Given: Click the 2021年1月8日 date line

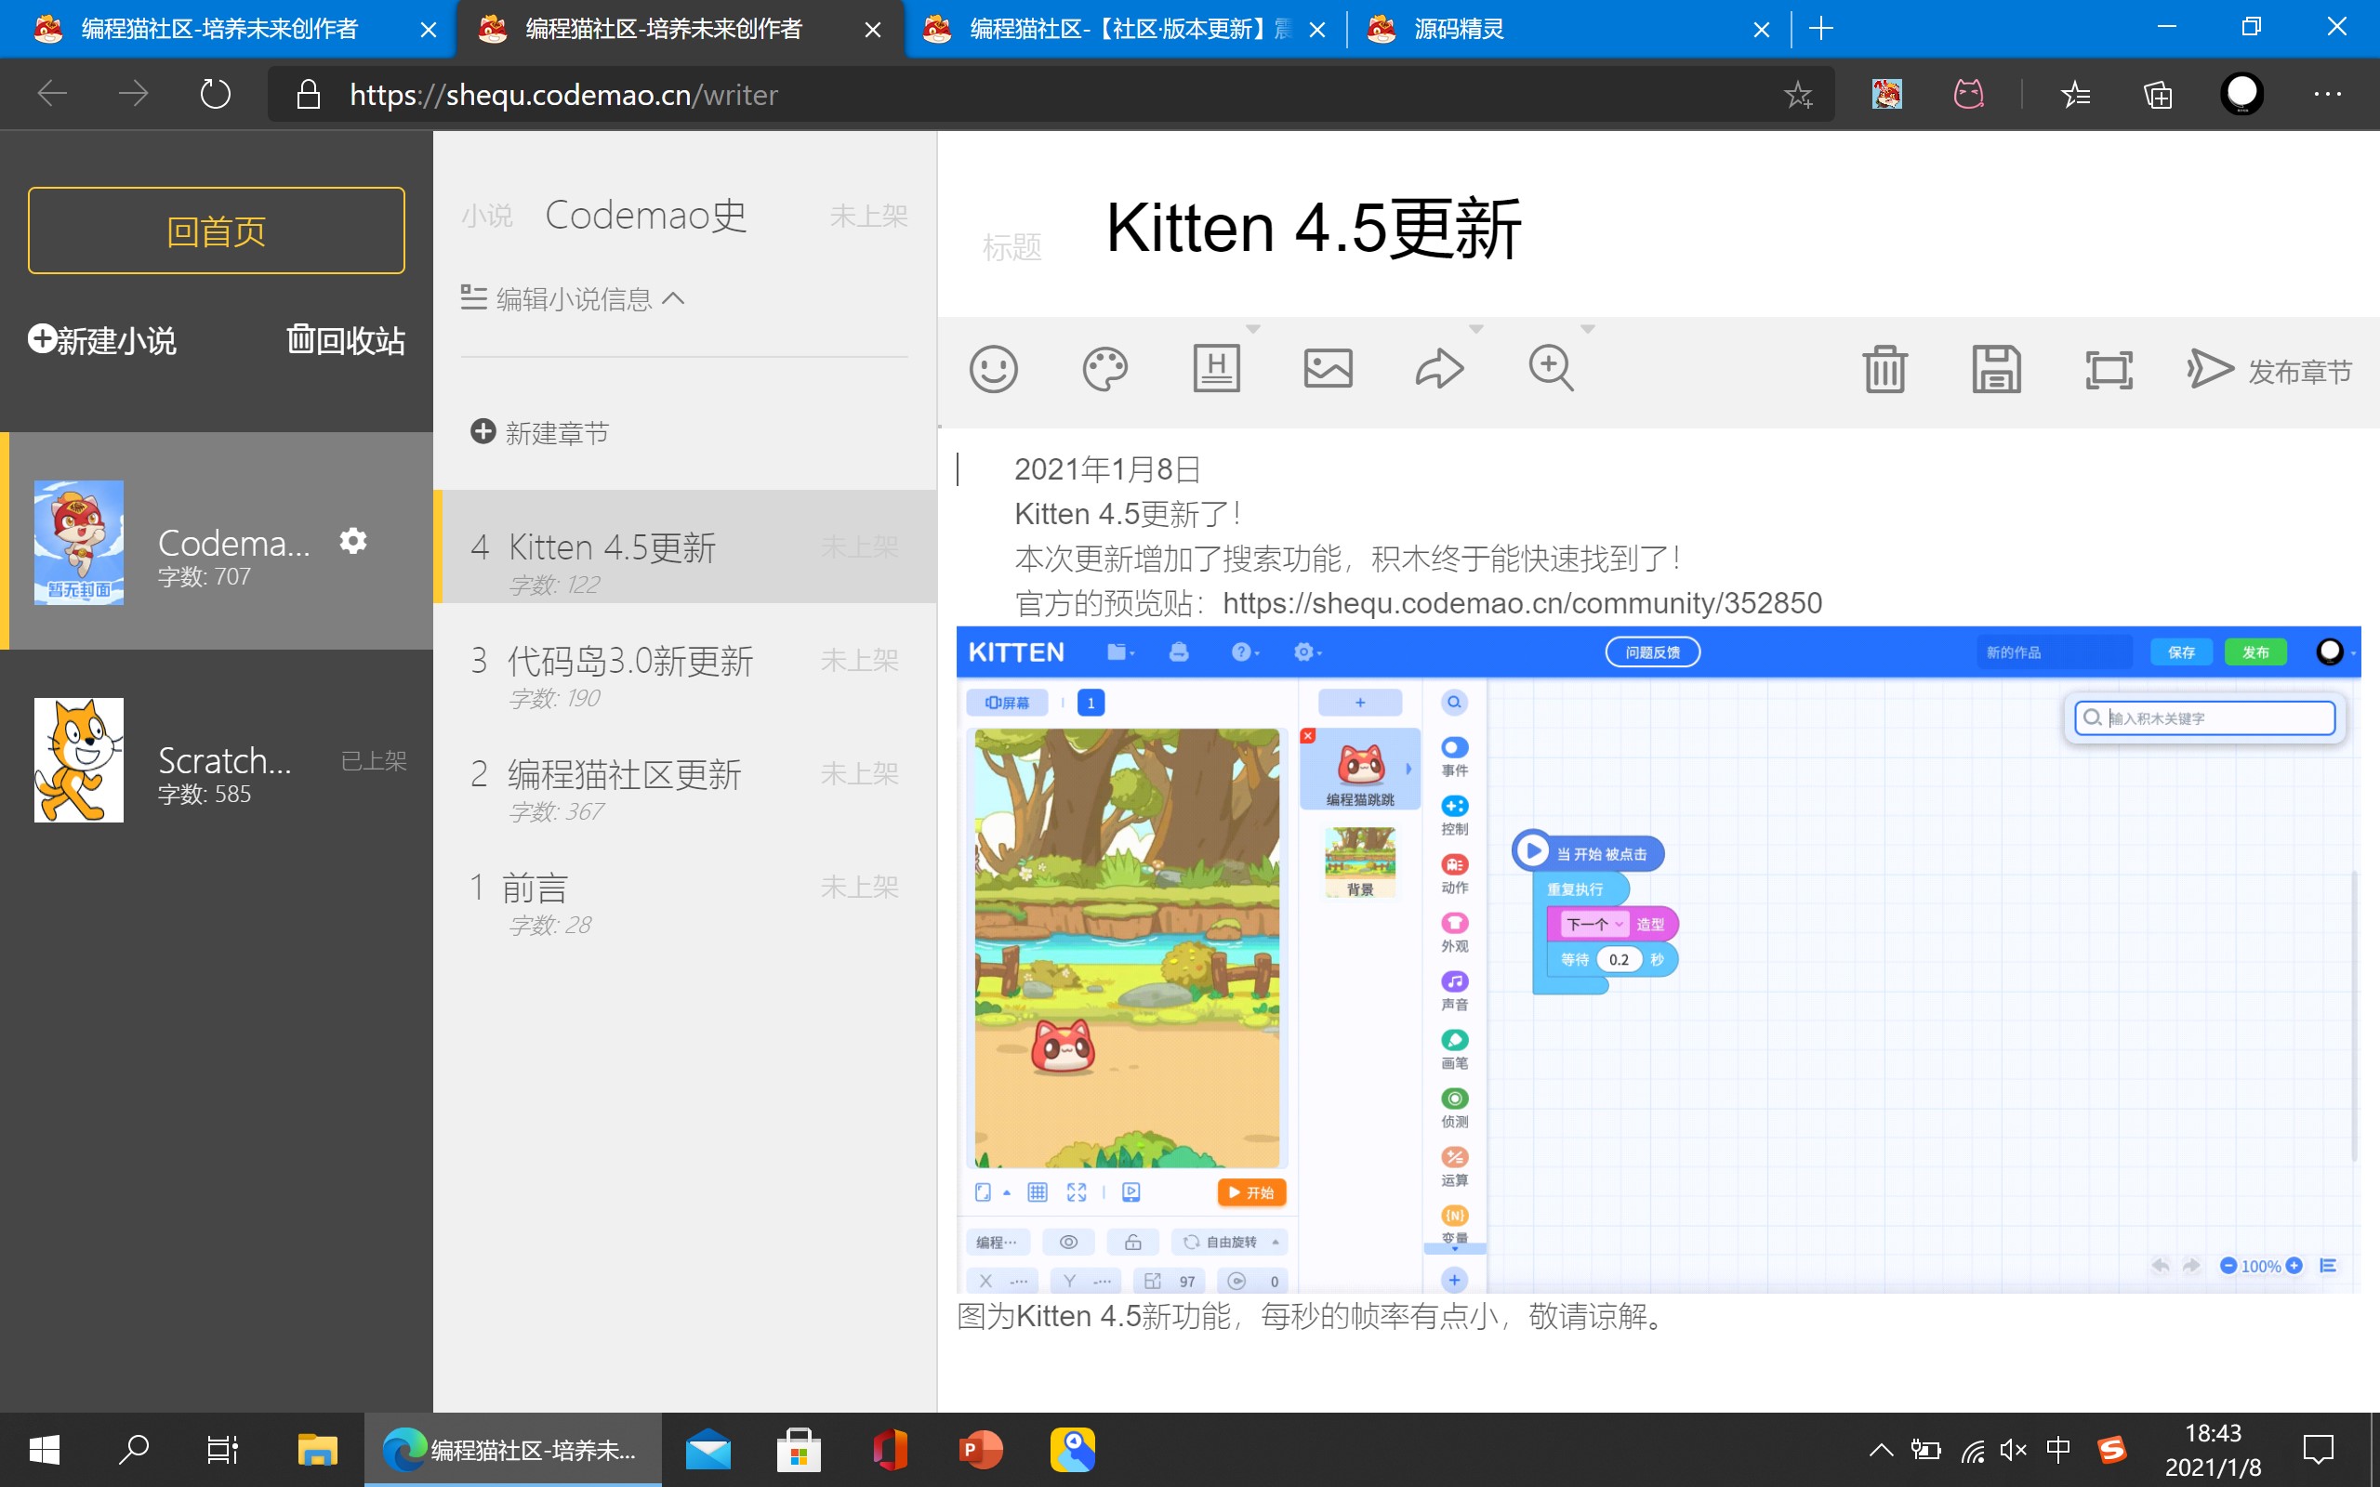Looking at the screenshot, I should click(x=1107, y=469).
